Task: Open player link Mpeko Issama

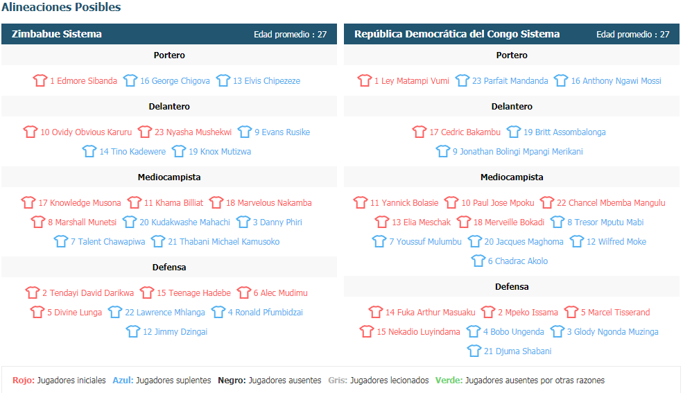Action: click(x=528, y=313)
